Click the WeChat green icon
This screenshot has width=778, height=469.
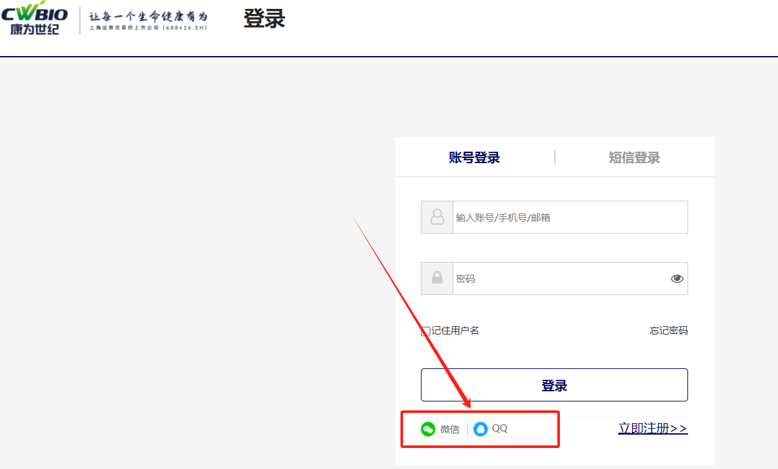[x=428, y=429]
